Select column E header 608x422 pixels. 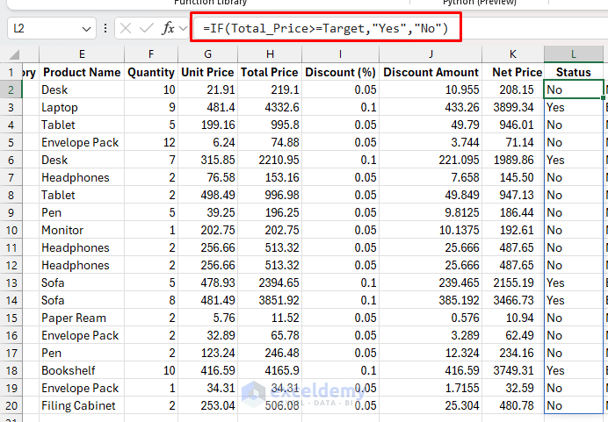tap(82, 54)
